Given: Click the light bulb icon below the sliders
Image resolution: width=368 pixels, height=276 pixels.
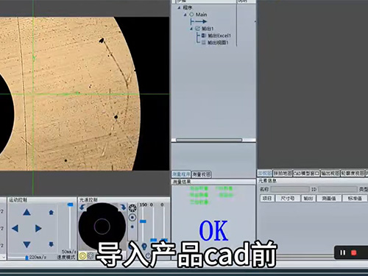Looking at the screenshot, I should [144, 247].
